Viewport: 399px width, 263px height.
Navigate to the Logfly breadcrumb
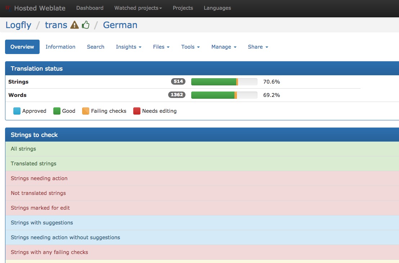[18, 25]
